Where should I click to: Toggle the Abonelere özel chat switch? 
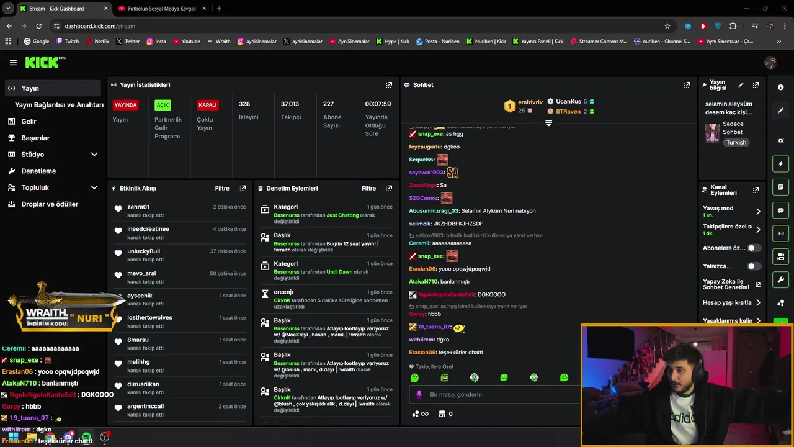pyautogui.click(x=754, y=248)
